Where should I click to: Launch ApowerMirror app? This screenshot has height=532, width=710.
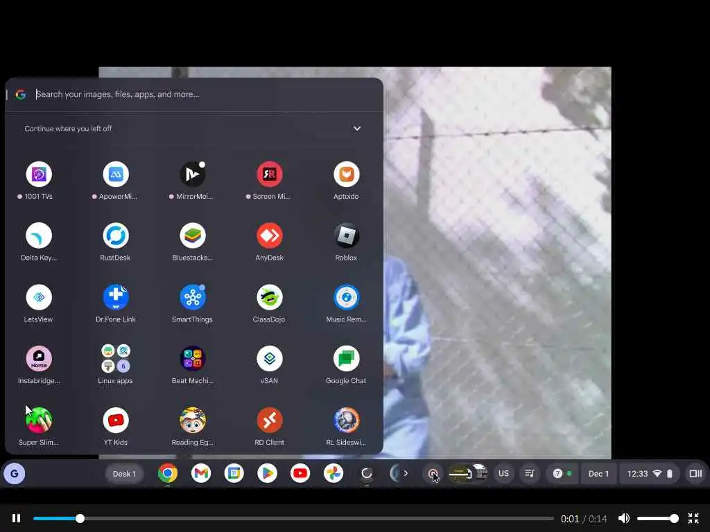tap(116, 174)
